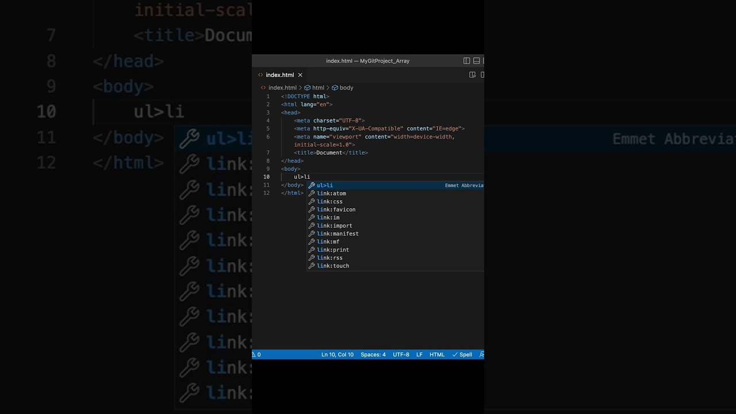Click the X-UA-Compatible meta line
The width and height of the screenshot is (736, 414).
pos(379,129)
